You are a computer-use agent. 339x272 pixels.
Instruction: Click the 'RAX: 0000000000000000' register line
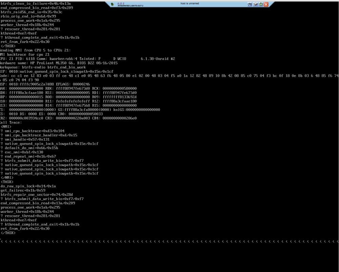(68, 88)
